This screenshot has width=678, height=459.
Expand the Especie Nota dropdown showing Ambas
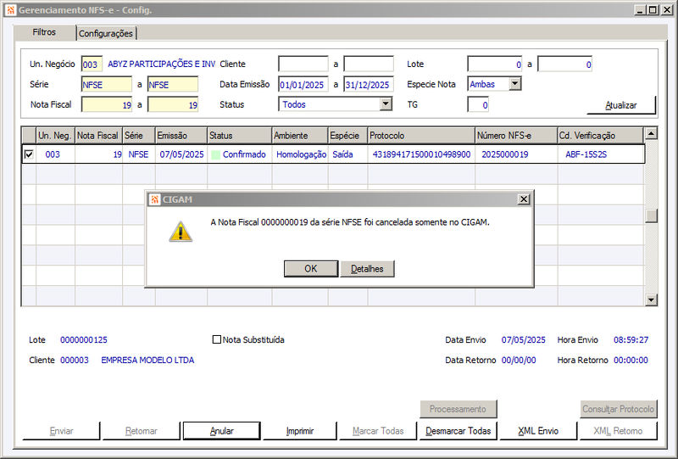515,84
